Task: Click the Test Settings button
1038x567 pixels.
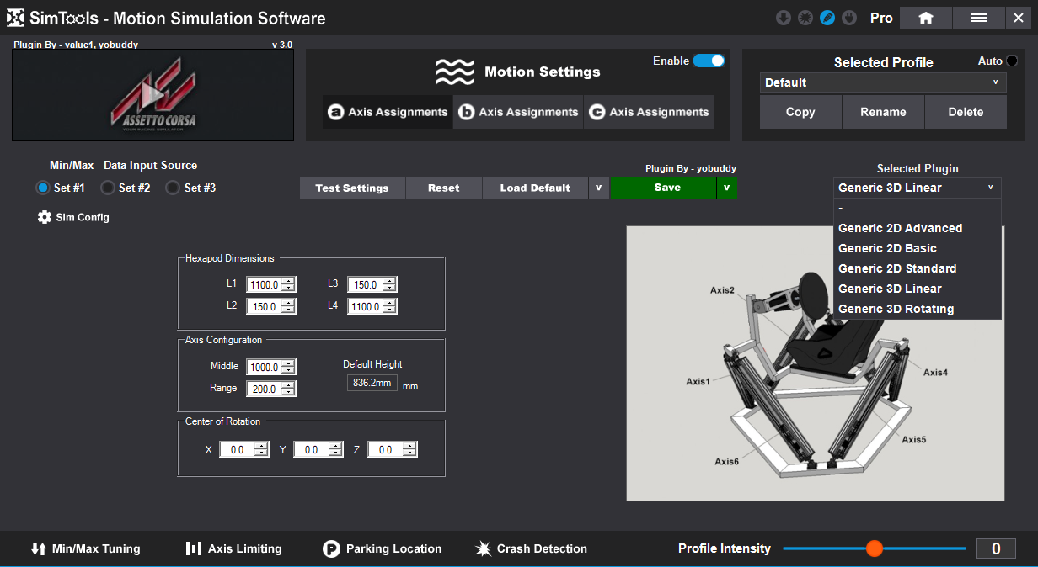Action: 352,188
